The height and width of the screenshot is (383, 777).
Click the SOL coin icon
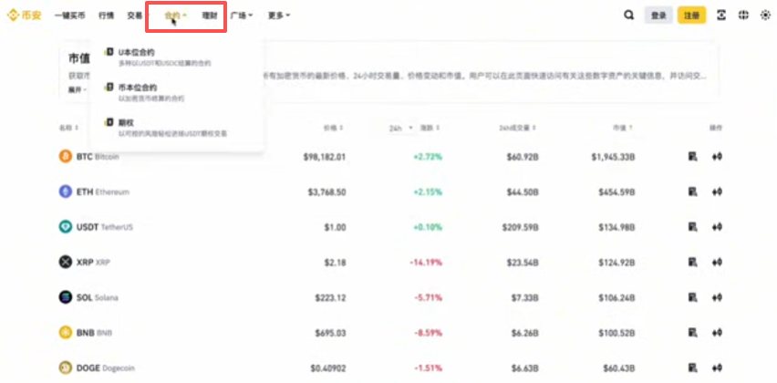click(x=66, y=297)
